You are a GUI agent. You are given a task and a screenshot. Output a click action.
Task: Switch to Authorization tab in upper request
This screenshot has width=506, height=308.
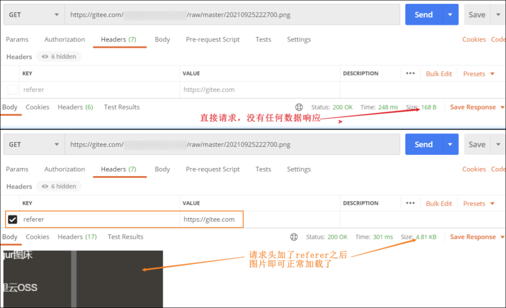[x=65, y=39]
